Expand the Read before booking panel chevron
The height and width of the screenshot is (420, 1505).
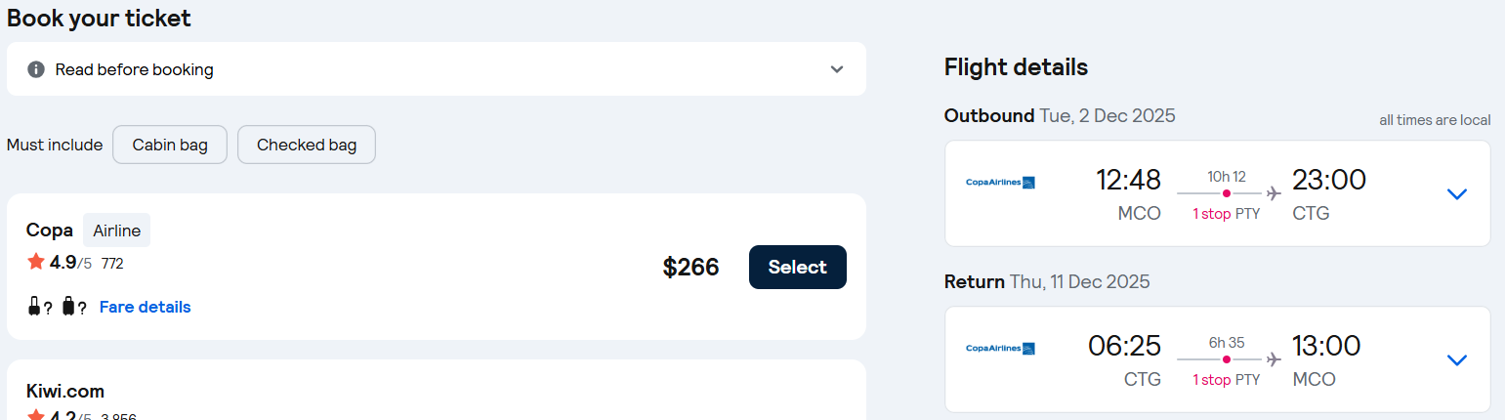[x=836, y=69]
